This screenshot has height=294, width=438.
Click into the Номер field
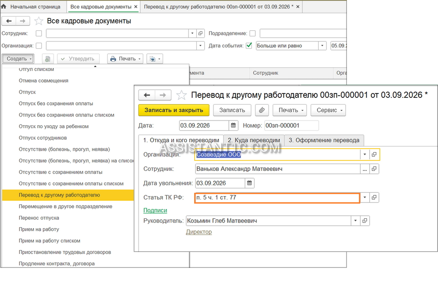click(291, 126)
